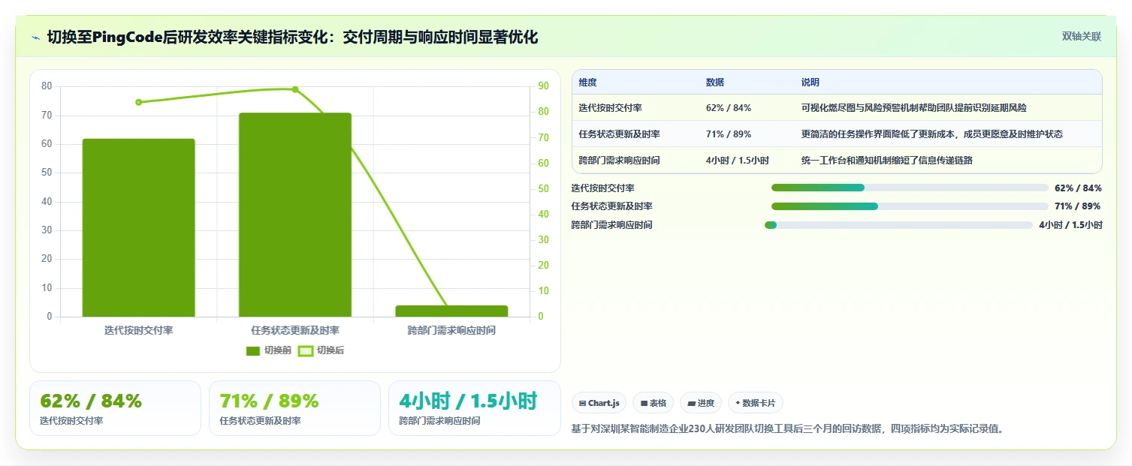Toggle the 切换后 legend swatch
1132x466 pixels.
(x=306, y=350)
